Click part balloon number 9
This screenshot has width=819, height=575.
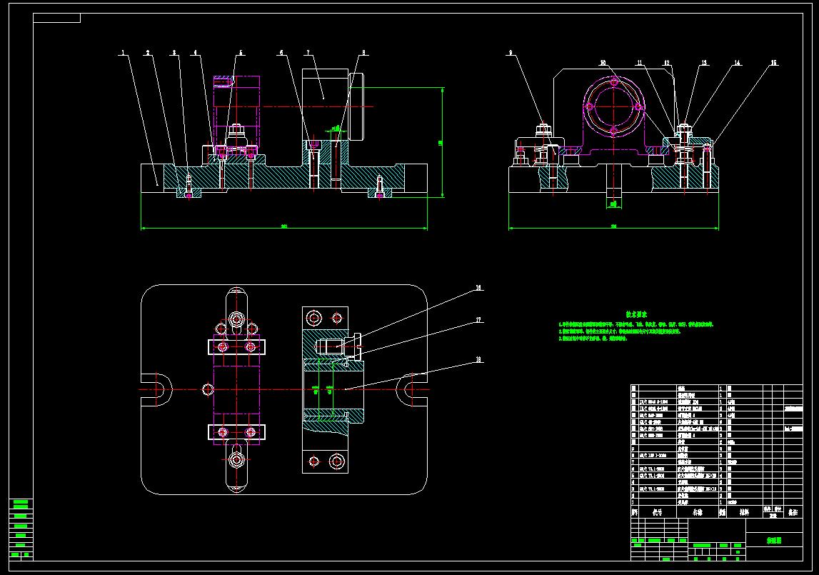pyautogui.click(x=511, y=53)
